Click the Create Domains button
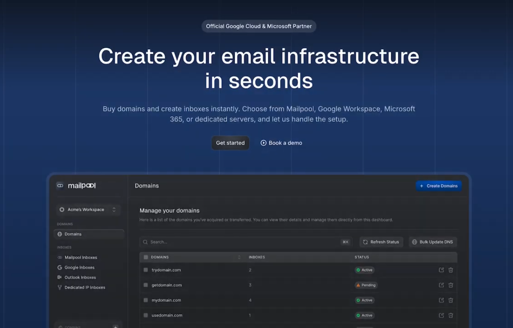The width and height of the screenshot is (513, 328). point(439,186)
